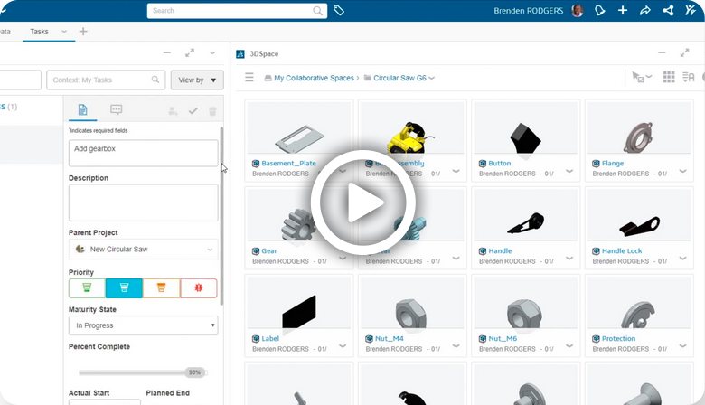Click the checkmark complete task icon
The image size is (705, 405).
click(193, 111)
